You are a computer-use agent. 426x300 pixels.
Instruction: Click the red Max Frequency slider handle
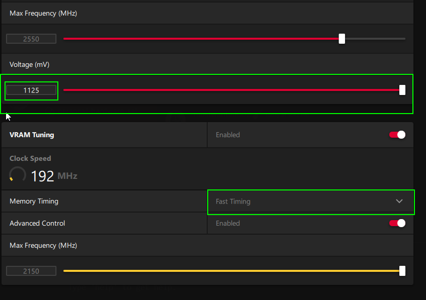click(342, 39)
